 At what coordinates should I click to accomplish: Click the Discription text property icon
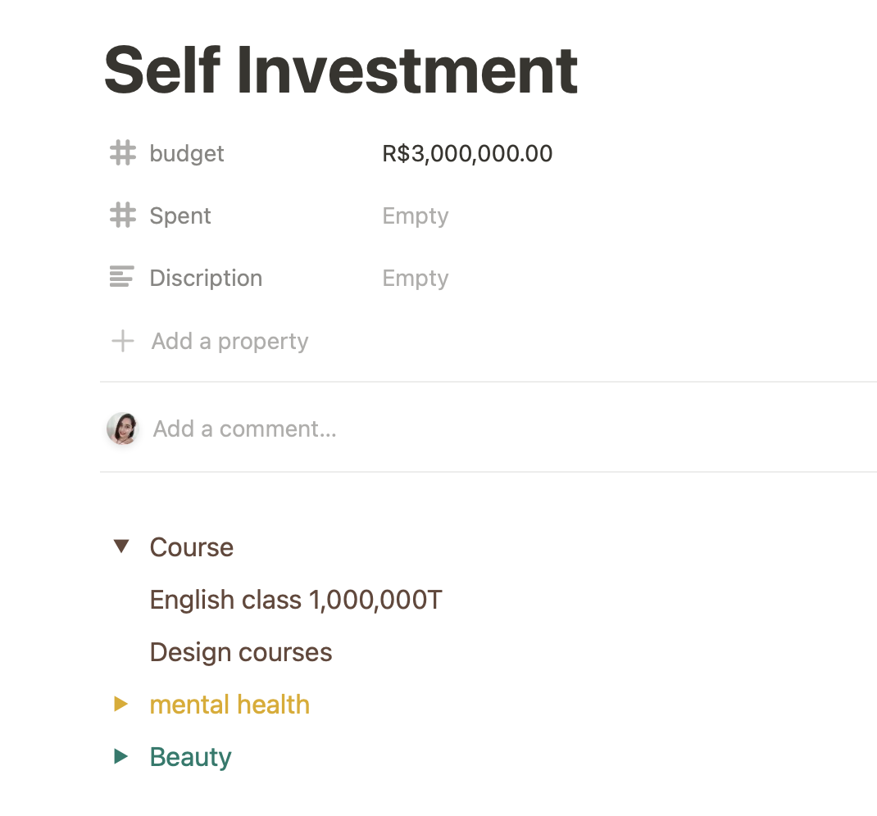(121, 278)
